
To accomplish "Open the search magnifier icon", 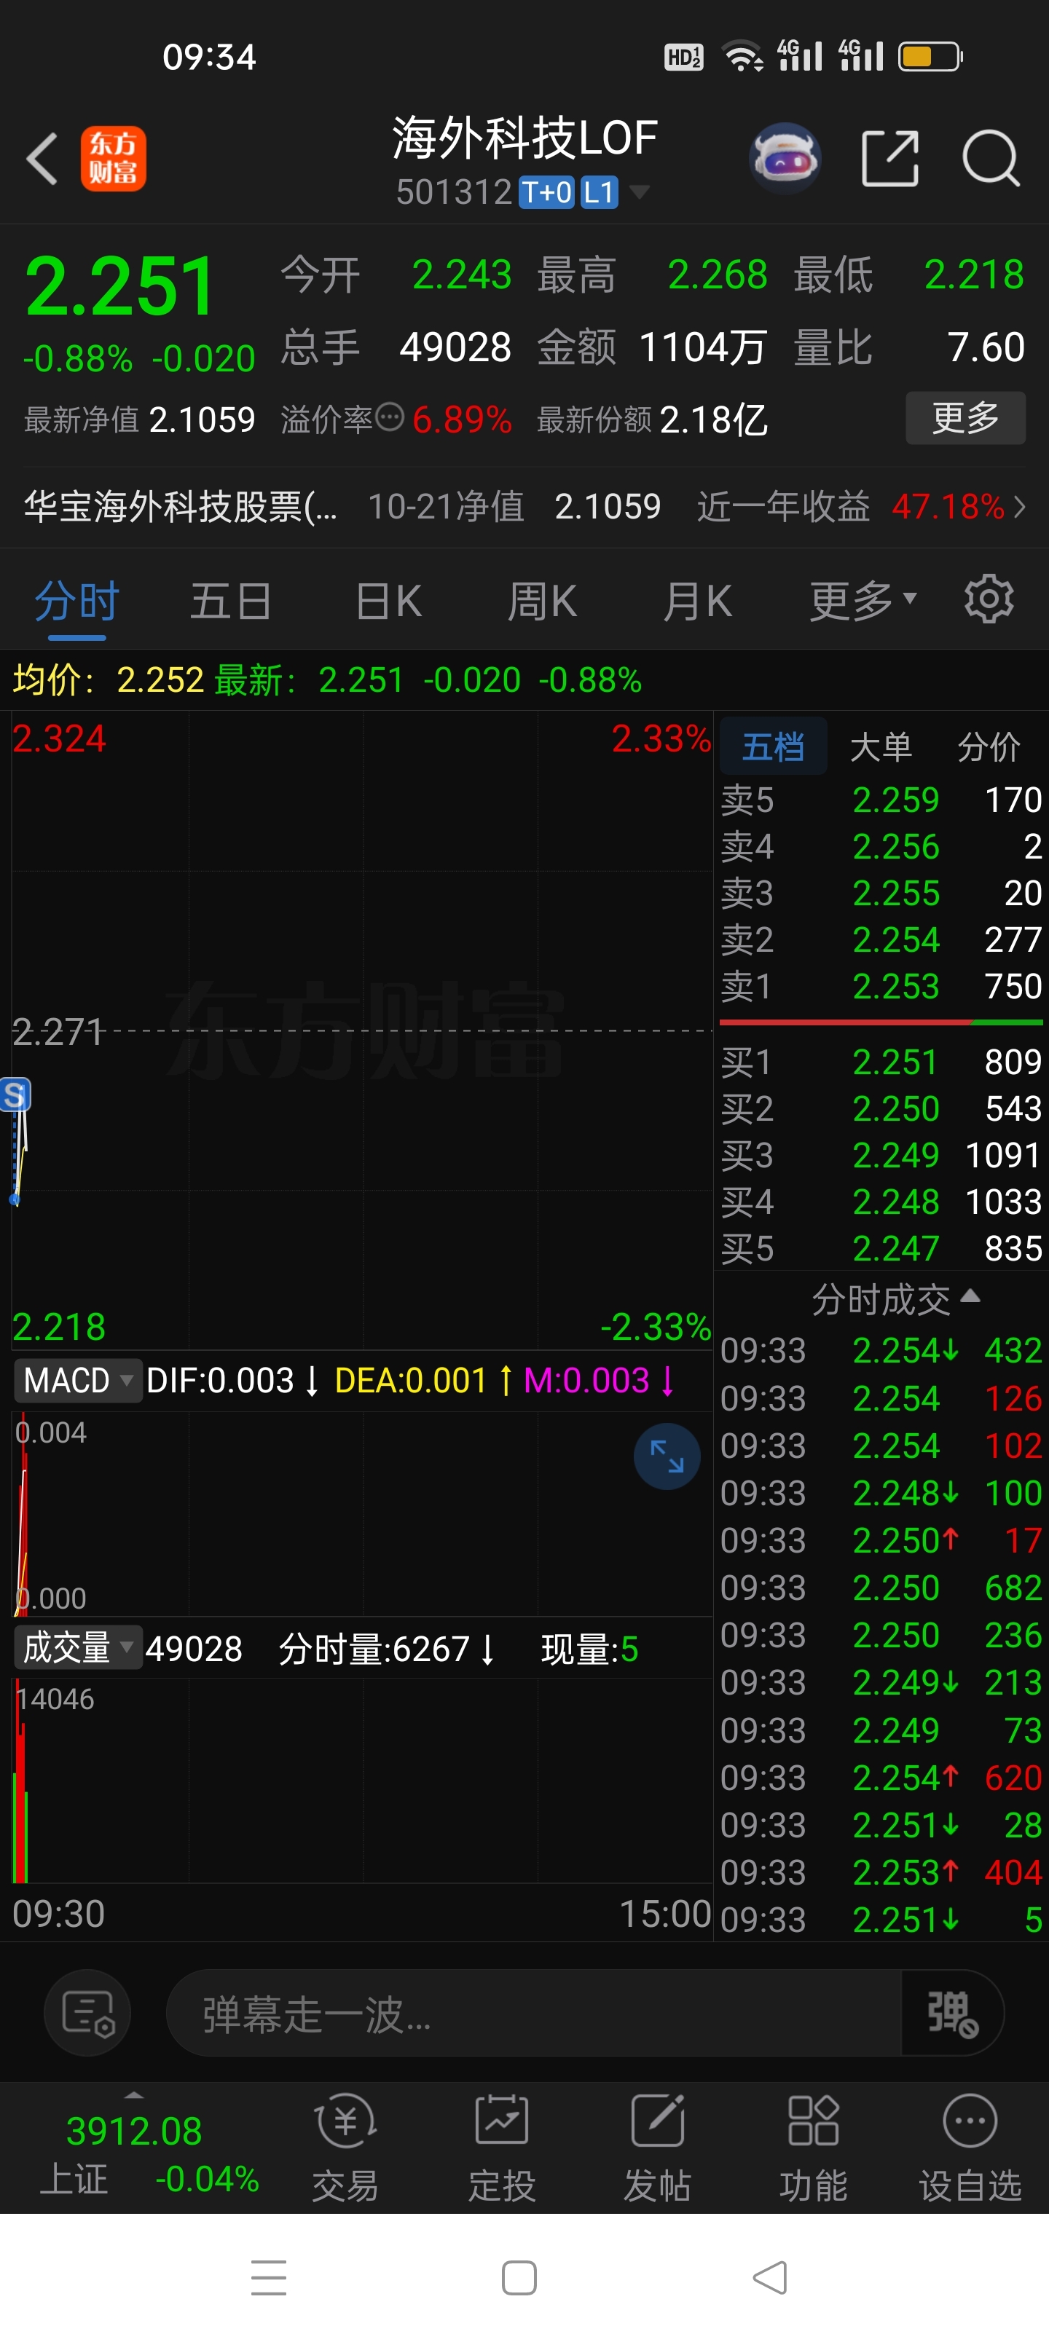I will tap(991, 158).
